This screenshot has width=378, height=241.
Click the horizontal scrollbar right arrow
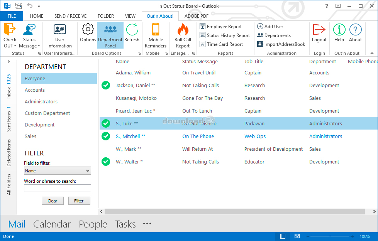(374, 212)
